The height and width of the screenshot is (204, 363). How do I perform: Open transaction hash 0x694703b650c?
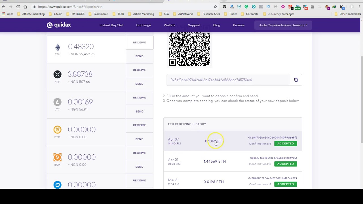pyautogui.click(x=273, y=137)
